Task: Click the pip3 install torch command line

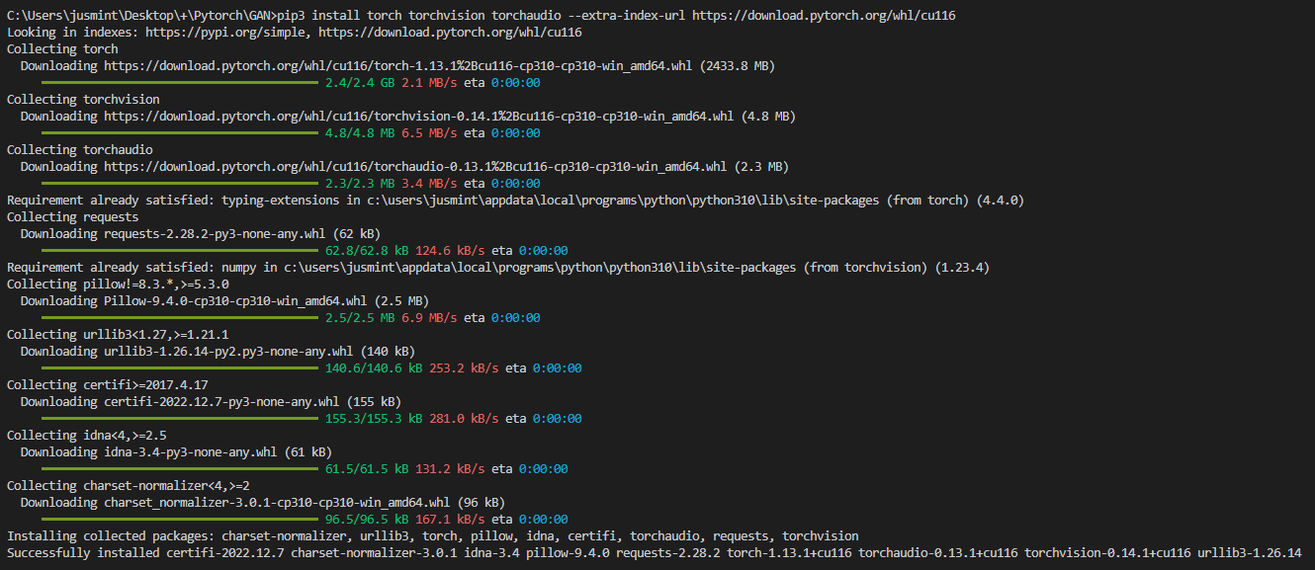Action: coord(482,16)
